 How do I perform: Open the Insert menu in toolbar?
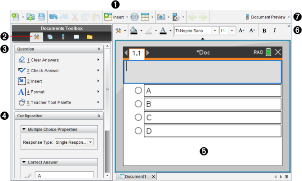tap(115, 17)
